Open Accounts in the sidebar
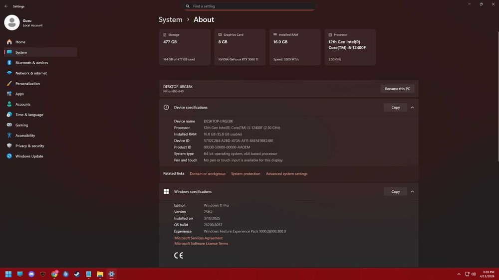This screenshot has height=280, width=499. (41, 104)
